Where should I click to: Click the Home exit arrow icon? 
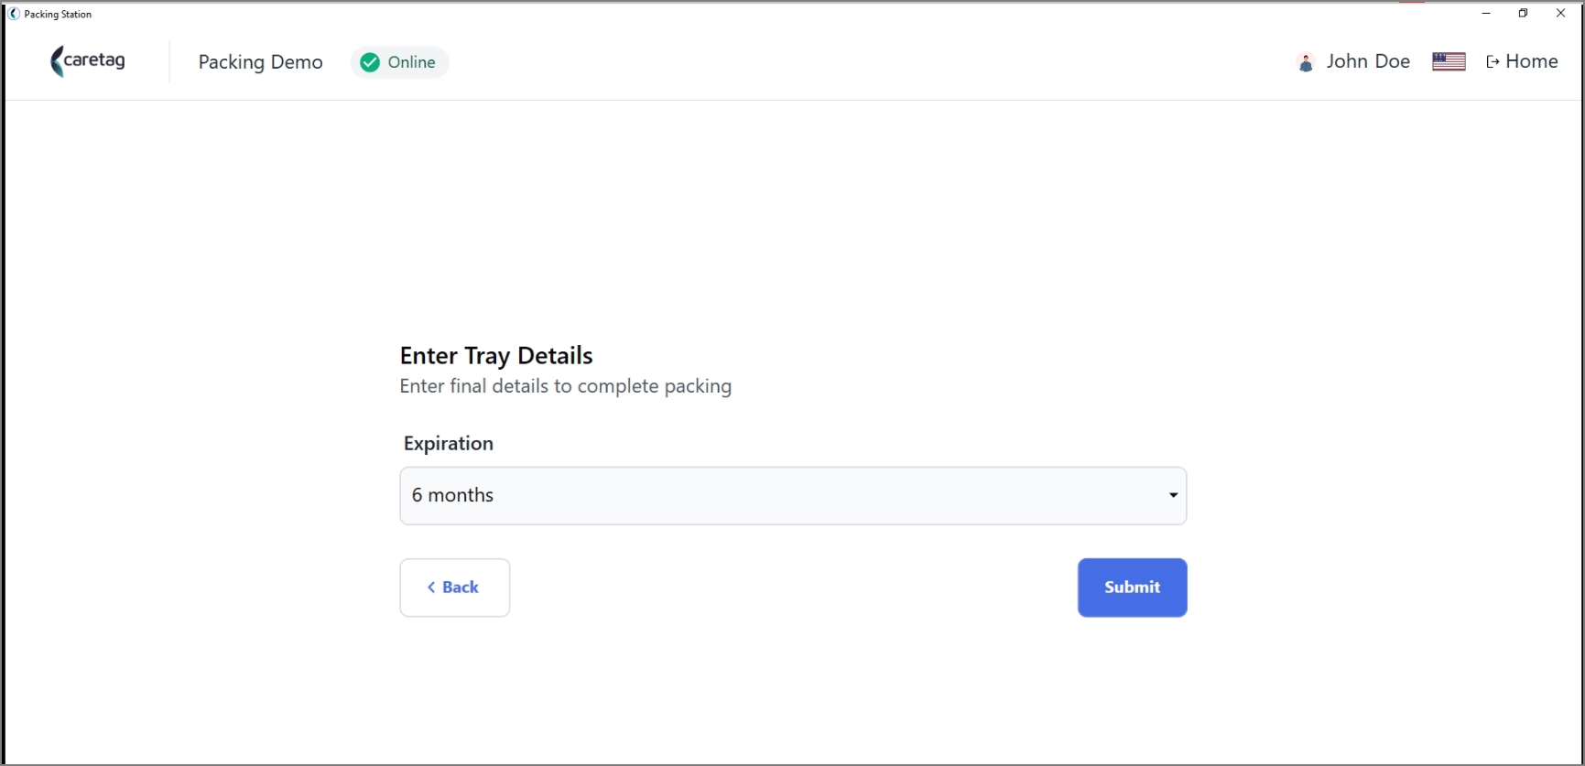point(1493,62)
